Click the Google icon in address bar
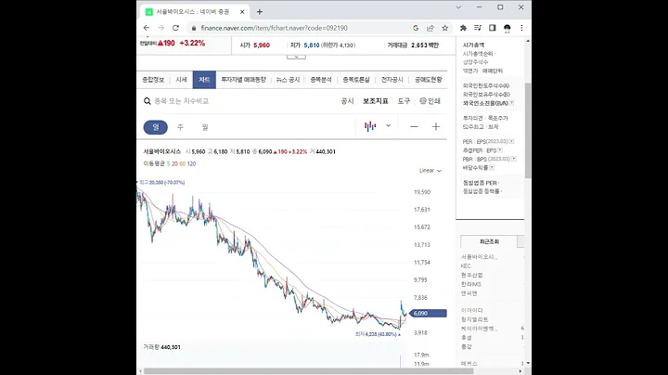Screen dimensions: 668x375 (x=416, y=28)
